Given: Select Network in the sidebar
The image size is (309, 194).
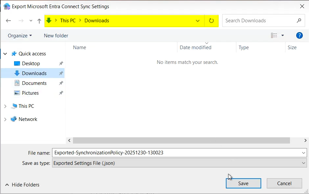Looking at the screenshot, I should (x=28, y=119).
